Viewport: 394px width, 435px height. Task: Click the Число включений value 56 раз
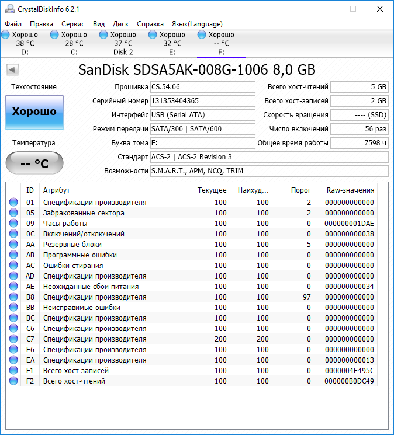[360, 128]
